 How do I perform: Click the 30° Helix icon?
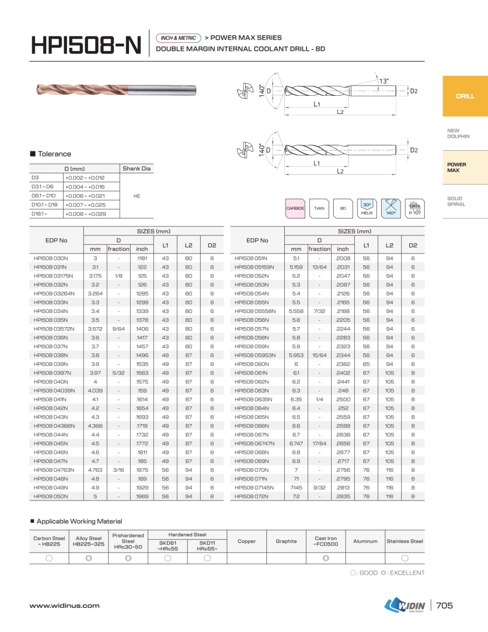(367, 208)
